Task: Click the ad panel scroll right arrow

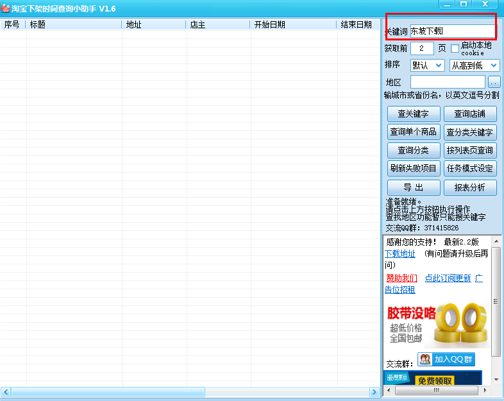Action: pyautogui.click(x=485, y=390)
